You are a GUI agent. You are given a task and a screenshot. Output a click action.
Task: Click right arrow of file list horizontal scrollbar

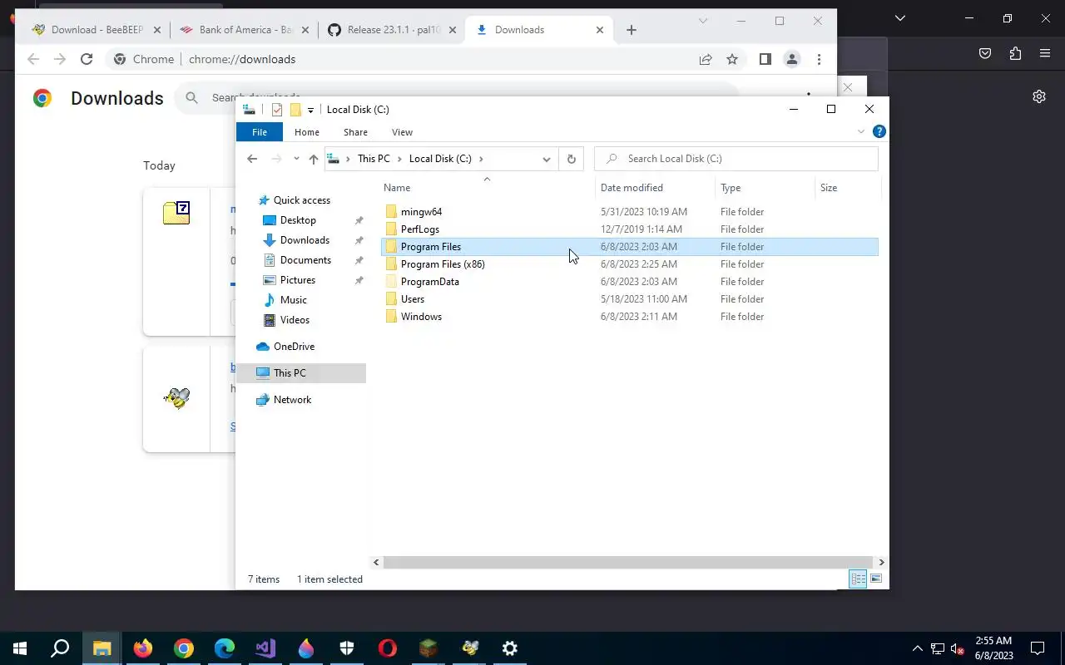pos(881,562)
